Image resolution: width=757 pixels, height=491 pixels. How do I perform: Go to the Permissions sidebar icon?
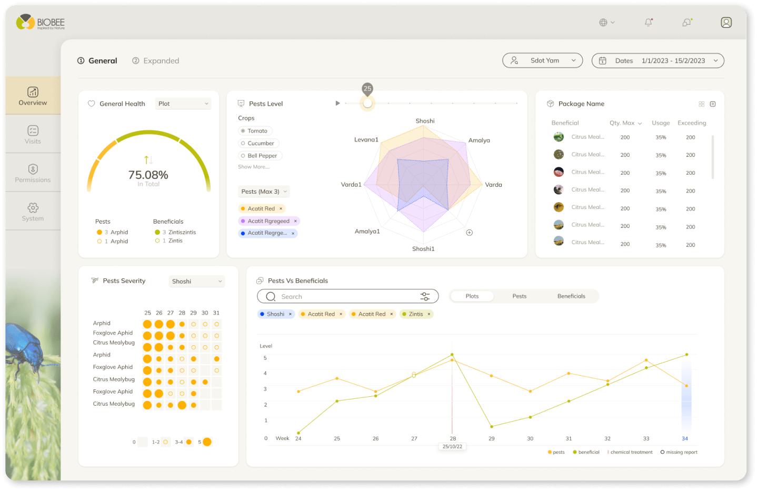[x=33, y=173]
